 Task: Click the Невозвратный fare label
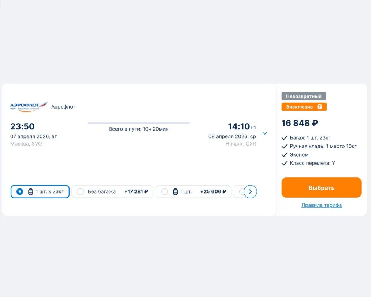(304, 96)
